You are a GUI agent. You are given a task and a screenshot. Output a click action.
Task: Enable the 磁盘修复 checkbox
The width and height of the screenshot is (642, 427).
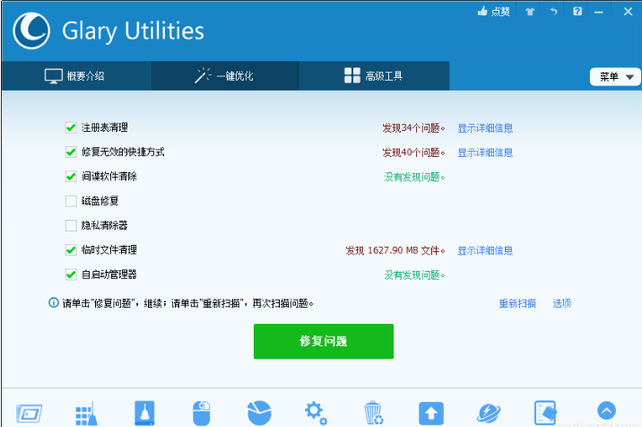(x=71, y=201)
